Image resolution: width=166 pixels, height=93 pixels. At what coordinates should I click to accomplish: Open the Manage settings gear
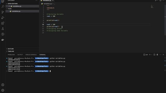coord(3,90)
